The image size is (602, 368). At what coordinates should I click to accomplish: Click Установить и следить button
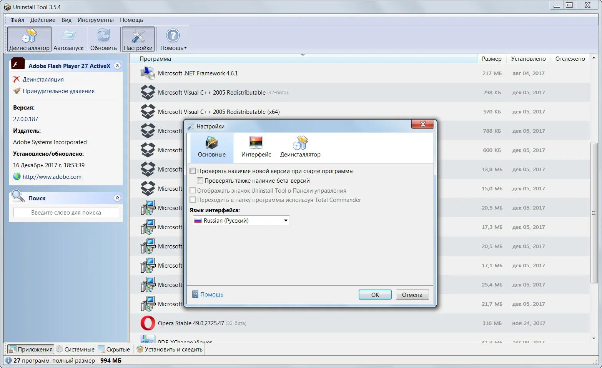pyautogui.click(x=170, y=349)
